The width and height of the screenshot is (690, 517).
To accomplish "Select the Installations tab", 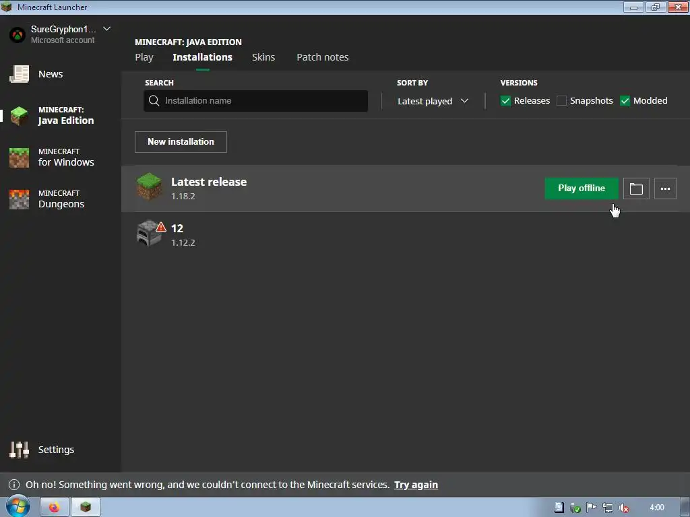I will 202,57.
